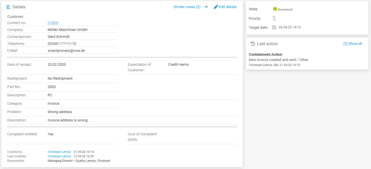The image size is (371, 169).
Task: Open Christoph Lemos in Created by row
Action: click(x=59, y=152)
